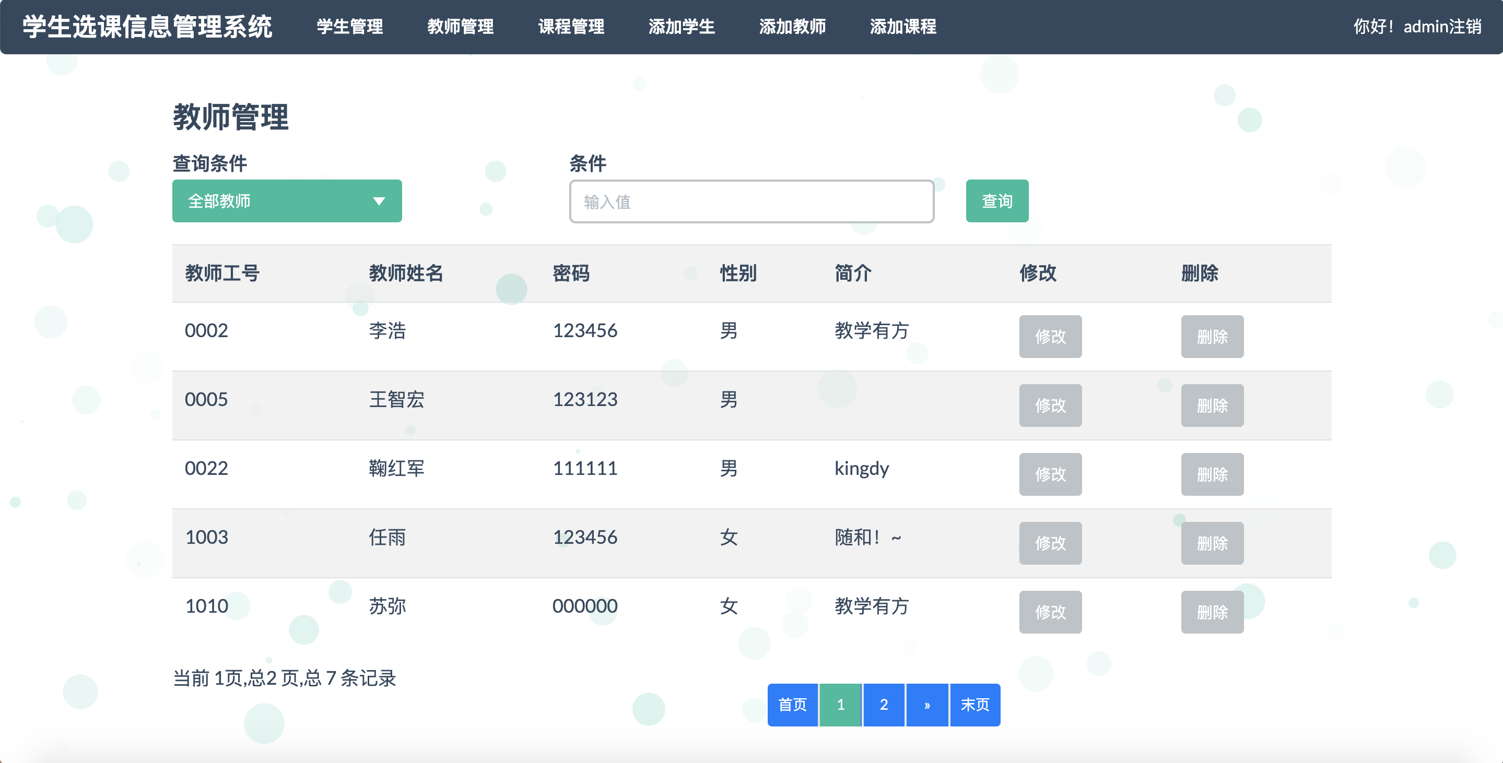
Task: Open the 添加学生 page
Action: pos(682,27)
